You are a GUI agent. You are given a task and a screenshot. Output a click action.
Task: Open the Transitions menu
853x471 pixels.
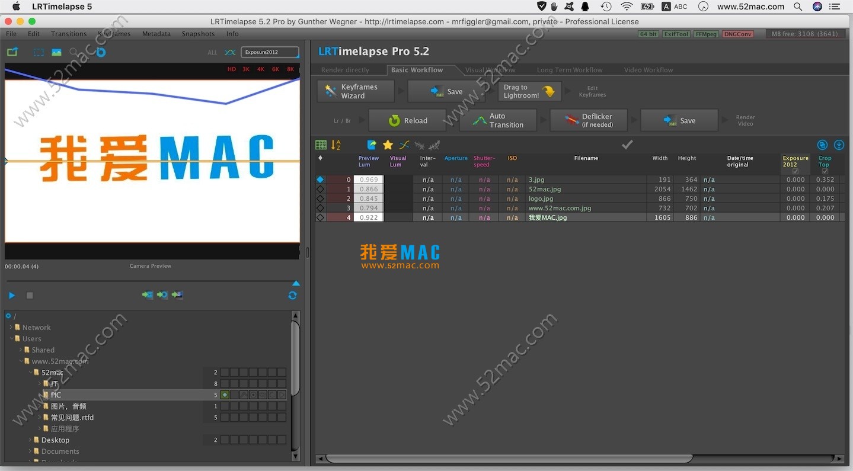pyautogui.click(x=69, y=34)
